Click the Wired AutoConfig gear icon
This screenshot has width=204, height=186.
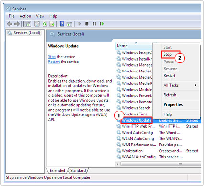tap(118, 132)
